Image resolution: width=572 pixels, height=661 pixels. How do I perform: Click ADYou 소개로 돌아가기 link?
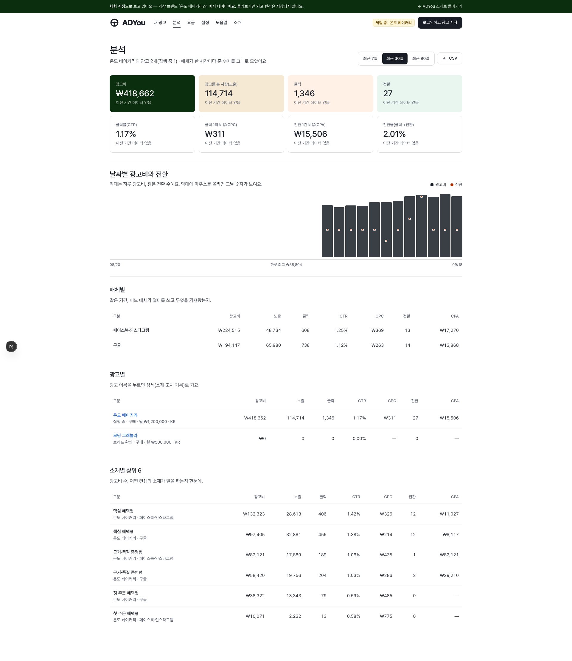tap(439, 6)
